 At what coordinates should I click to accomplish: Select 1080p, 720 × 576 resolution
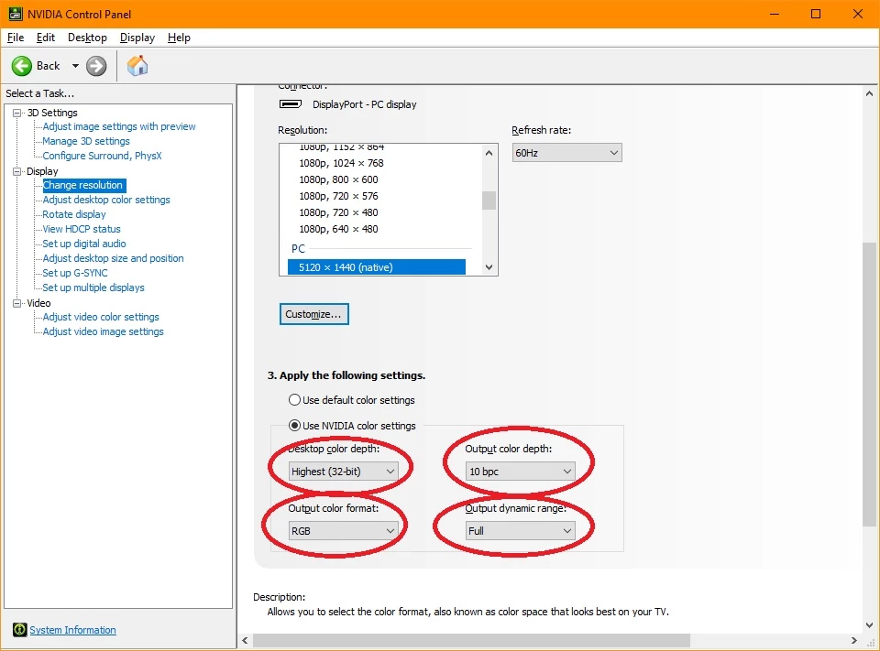tap(338, 196)
